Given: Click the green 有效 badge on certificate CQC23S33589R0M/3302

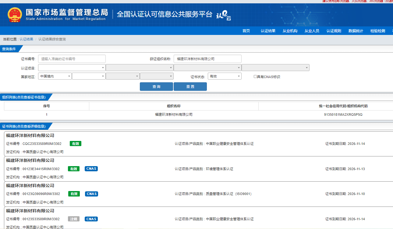Looking at the screenshot, I should [x=76, y=144].
